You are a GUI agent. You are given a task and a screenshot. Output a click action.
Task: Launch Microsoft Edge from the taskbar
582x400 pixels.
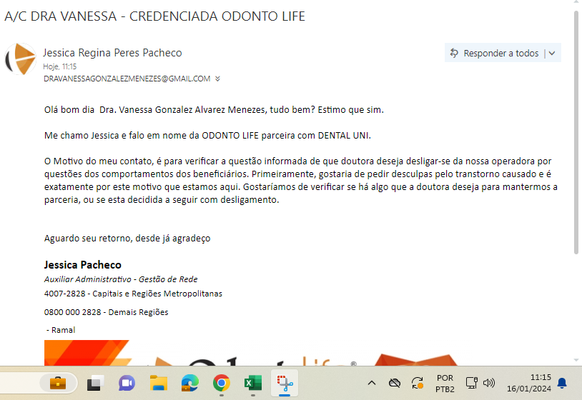click(190, 384)
